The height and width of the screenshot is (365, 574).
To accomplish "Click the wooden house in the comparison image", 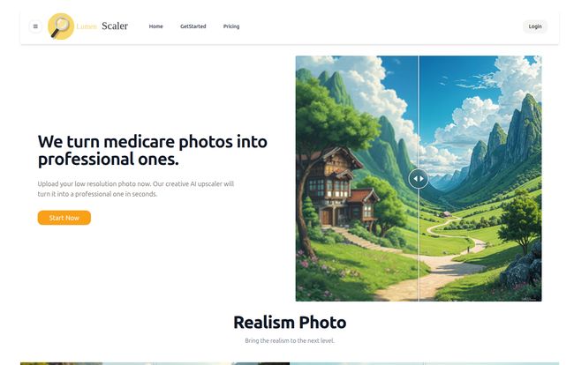I will coord(338,188).
